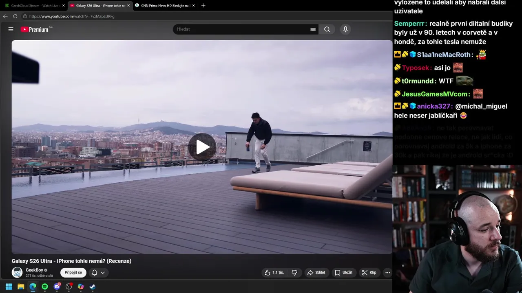This screenshot has width=522, height=293.
Task: Click the youtube.com address bar URL
Action: point(72,16)
